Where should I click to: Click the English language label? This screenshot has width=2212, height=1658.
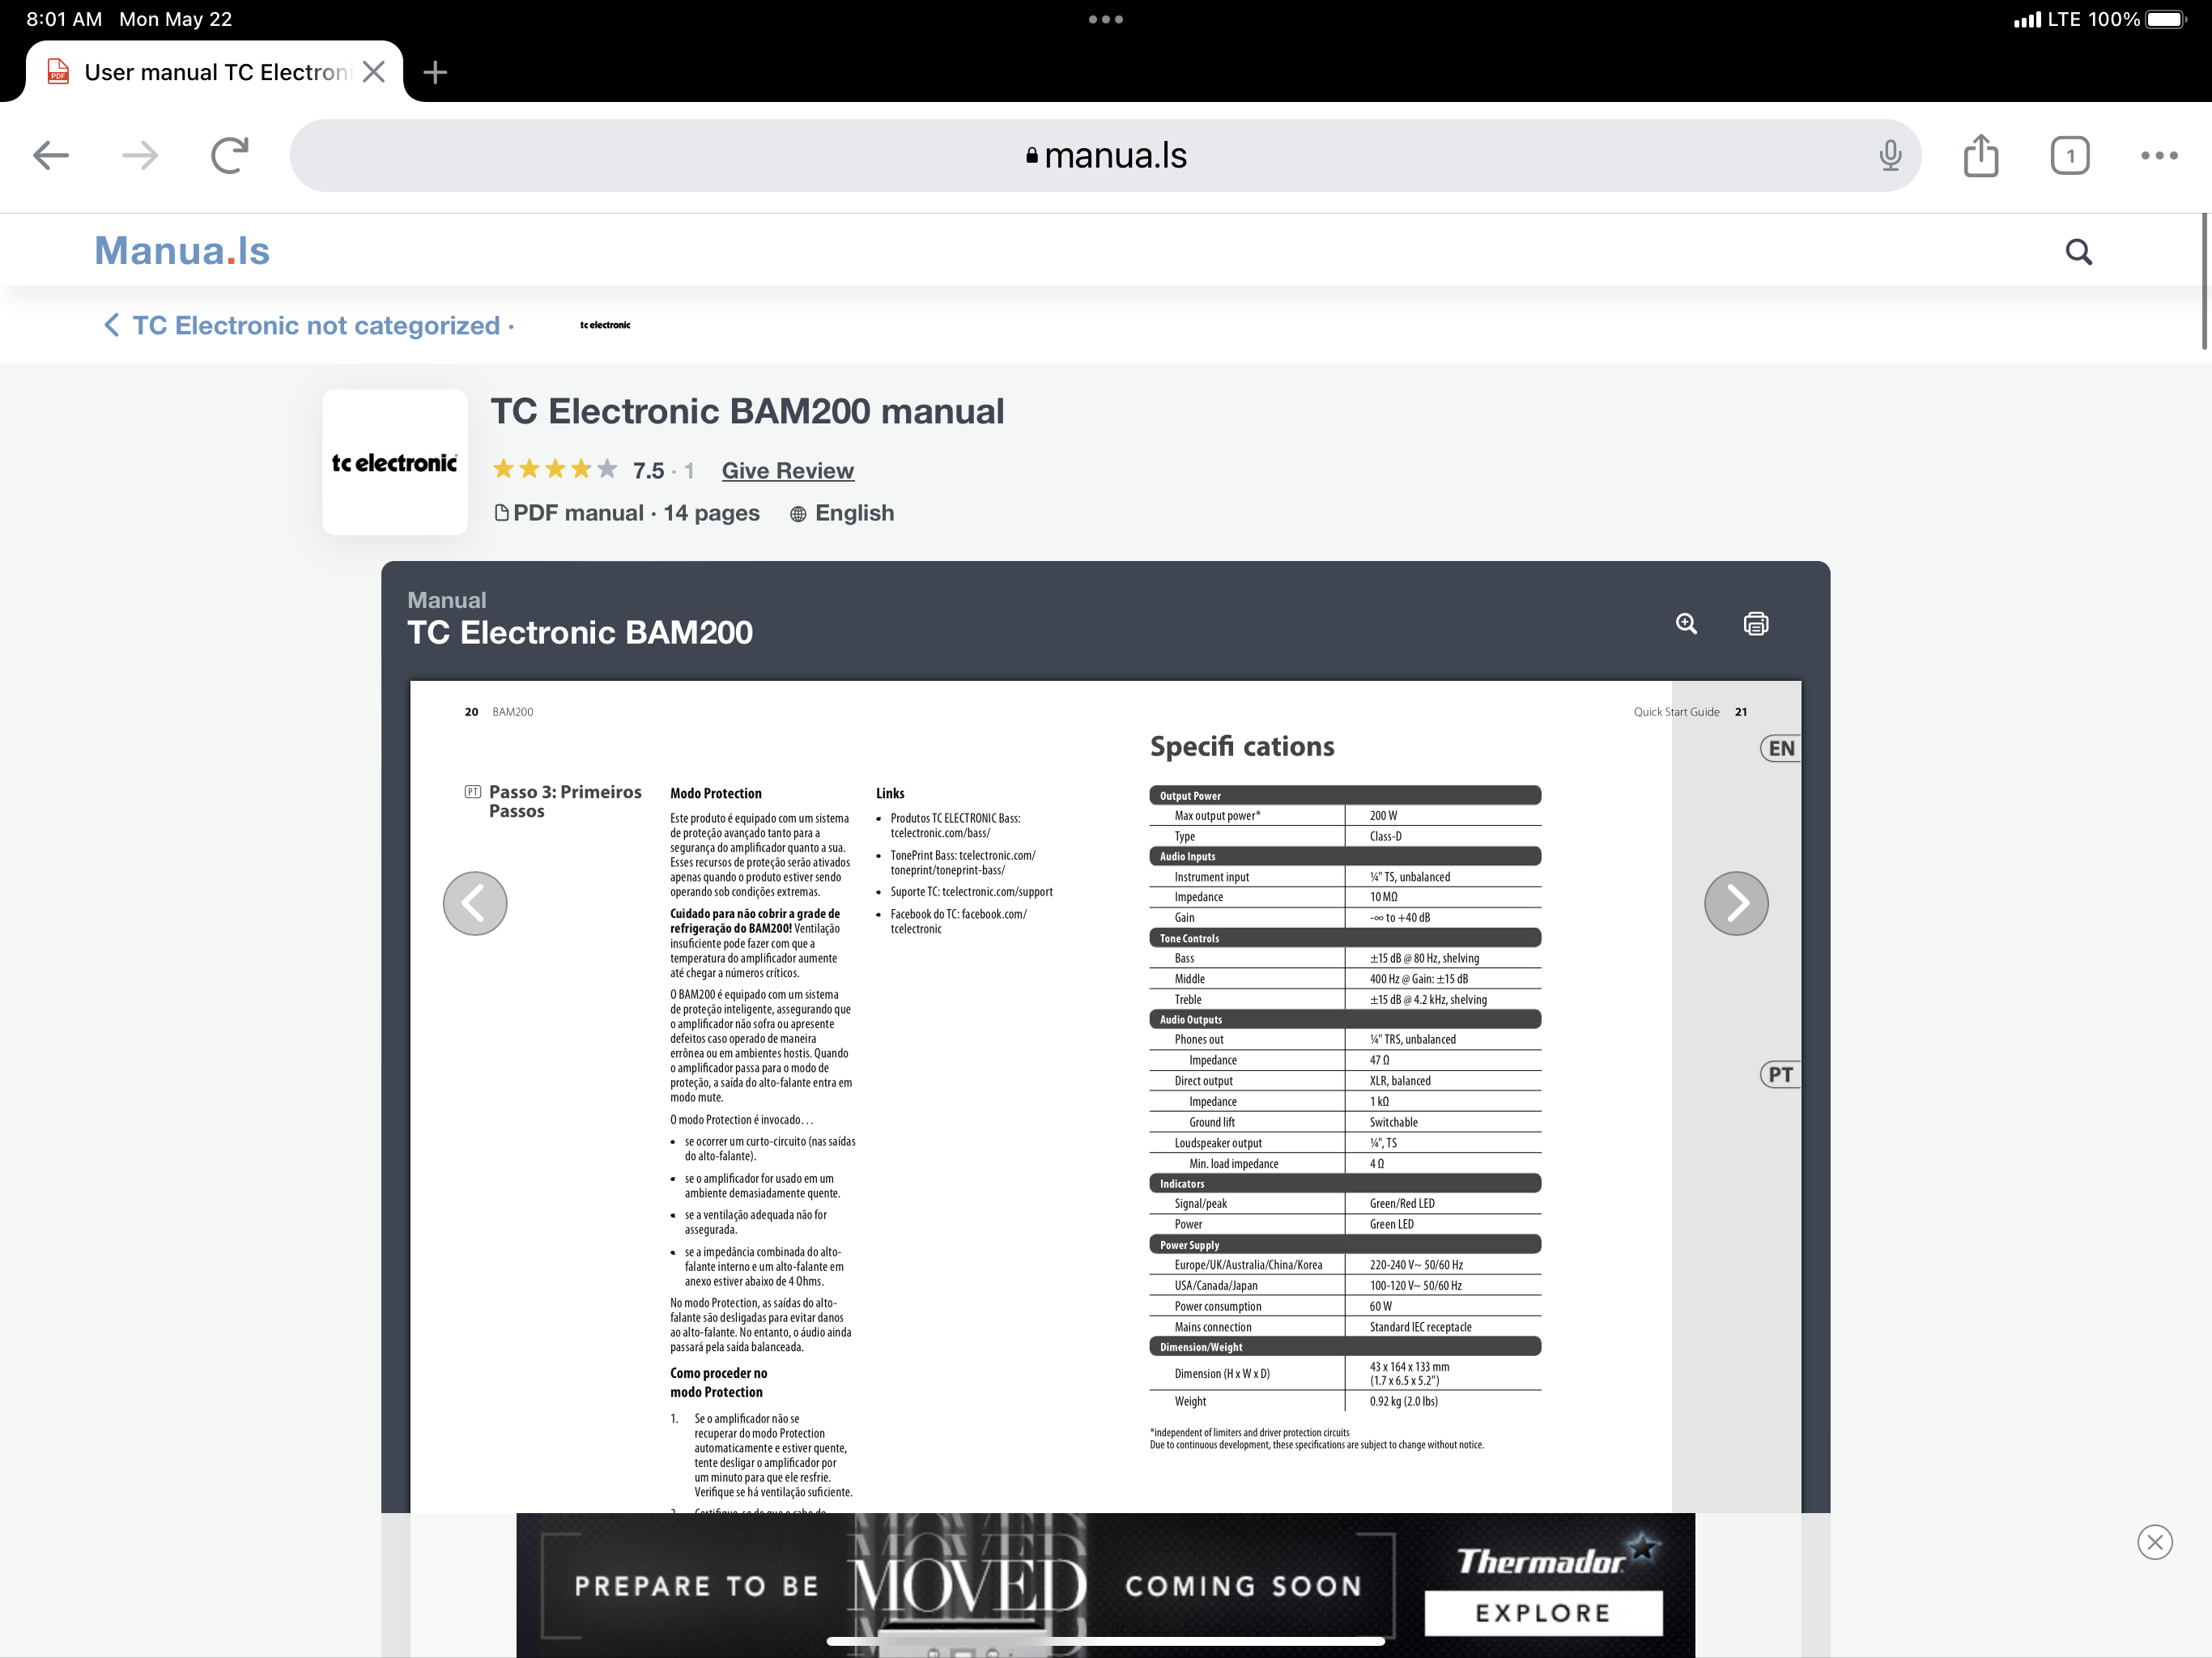(842, 513)
